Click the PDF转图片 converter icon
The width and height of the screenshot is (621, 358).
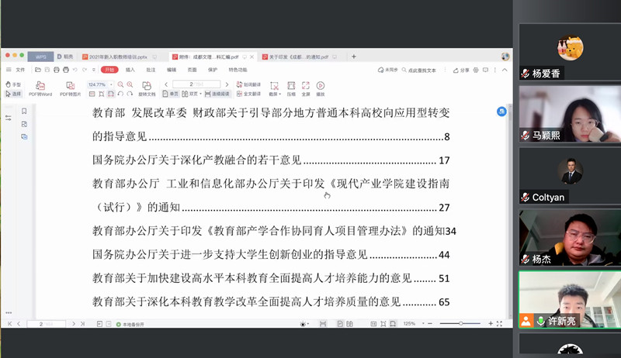(x=70, y=88)
